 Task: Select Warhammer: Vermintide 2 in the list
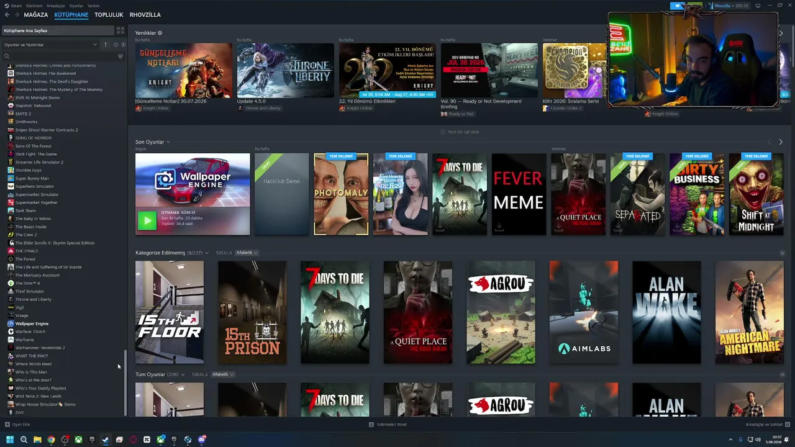pos(40,348)
